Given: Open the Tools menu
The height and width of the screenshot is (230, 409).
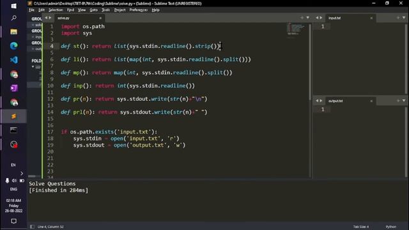Looking at the screenshot, I should tap(105, 10).
